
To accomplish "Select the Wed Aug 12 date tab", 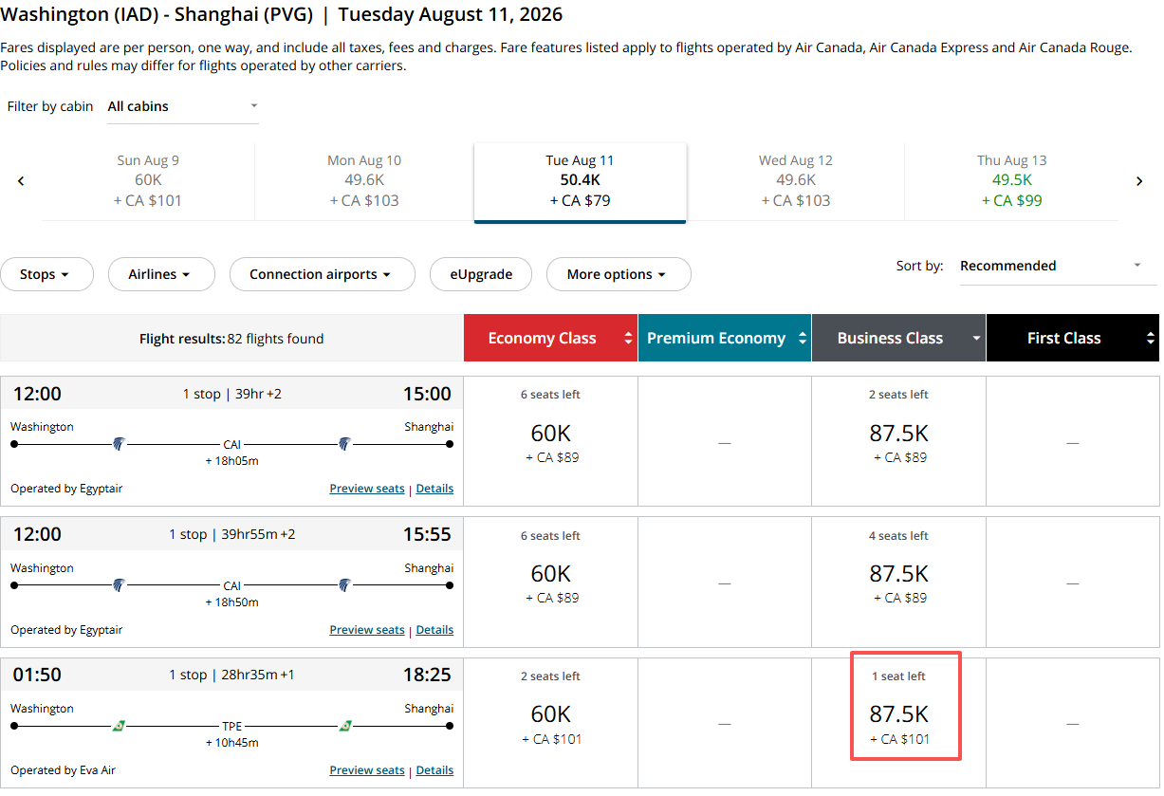I will pyautogui.click(x=795, y=180).
